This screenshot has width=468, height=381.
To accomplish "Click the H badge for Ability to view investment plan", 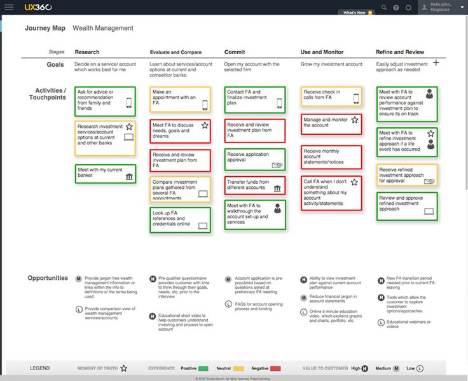I will pos(303,280).
